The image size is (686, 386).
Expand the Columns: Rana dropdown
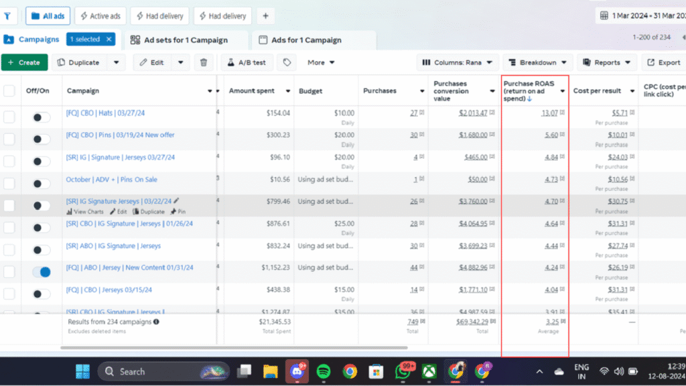pyautogui.click(x=458, y=62)
